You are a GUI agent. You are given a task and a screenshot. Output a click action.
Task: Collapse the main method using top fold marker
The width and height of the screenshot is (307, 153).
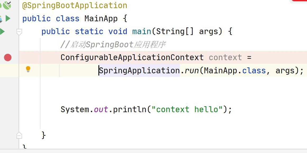tap(19, 32)
